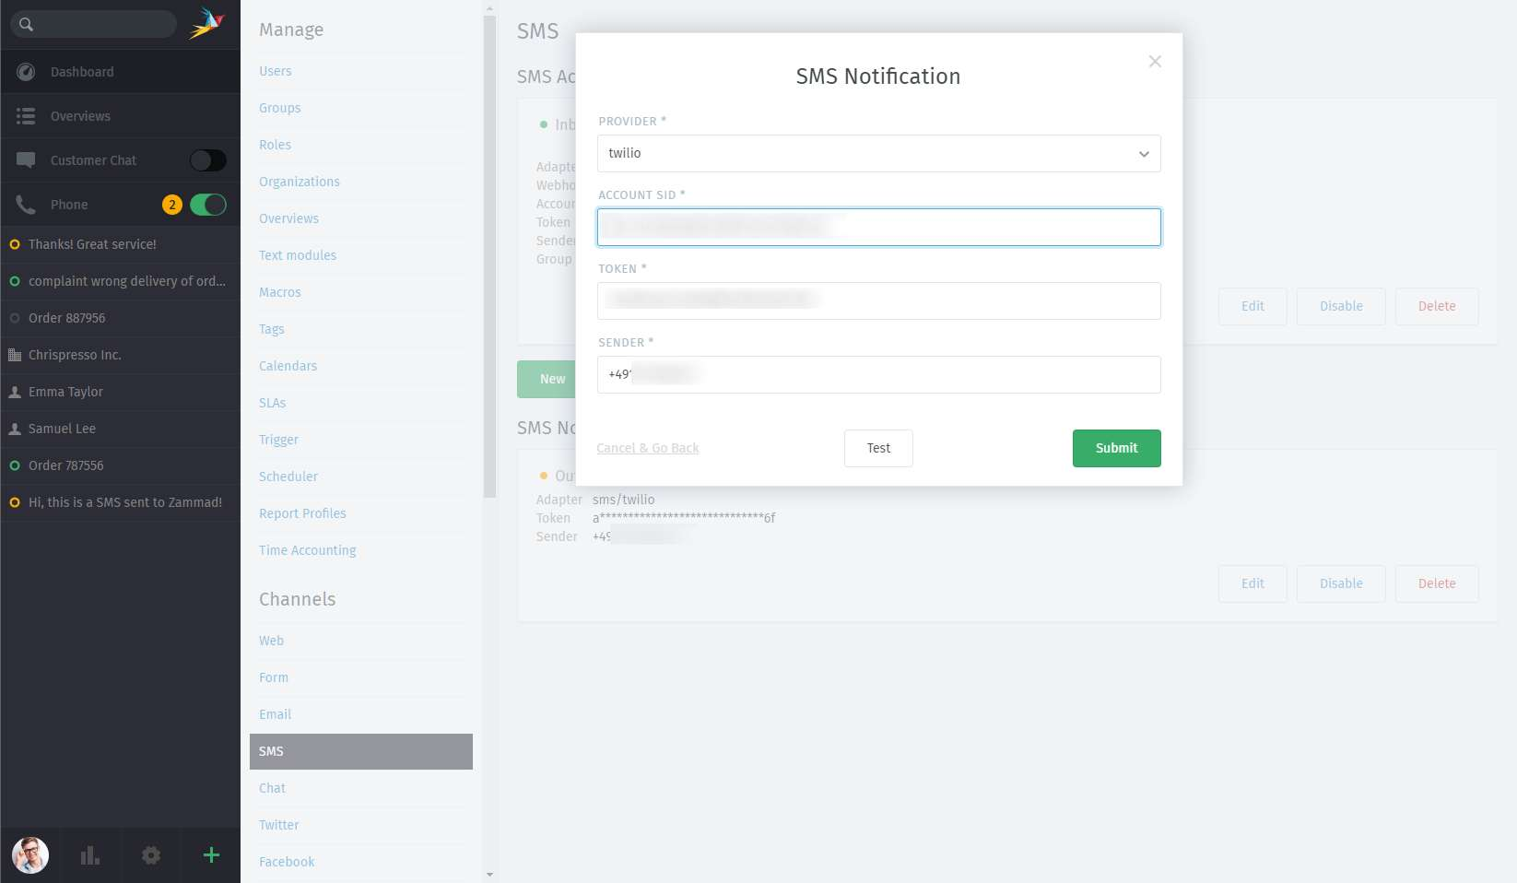
Task: Open the Chat channel
Action: coord(273,788)
